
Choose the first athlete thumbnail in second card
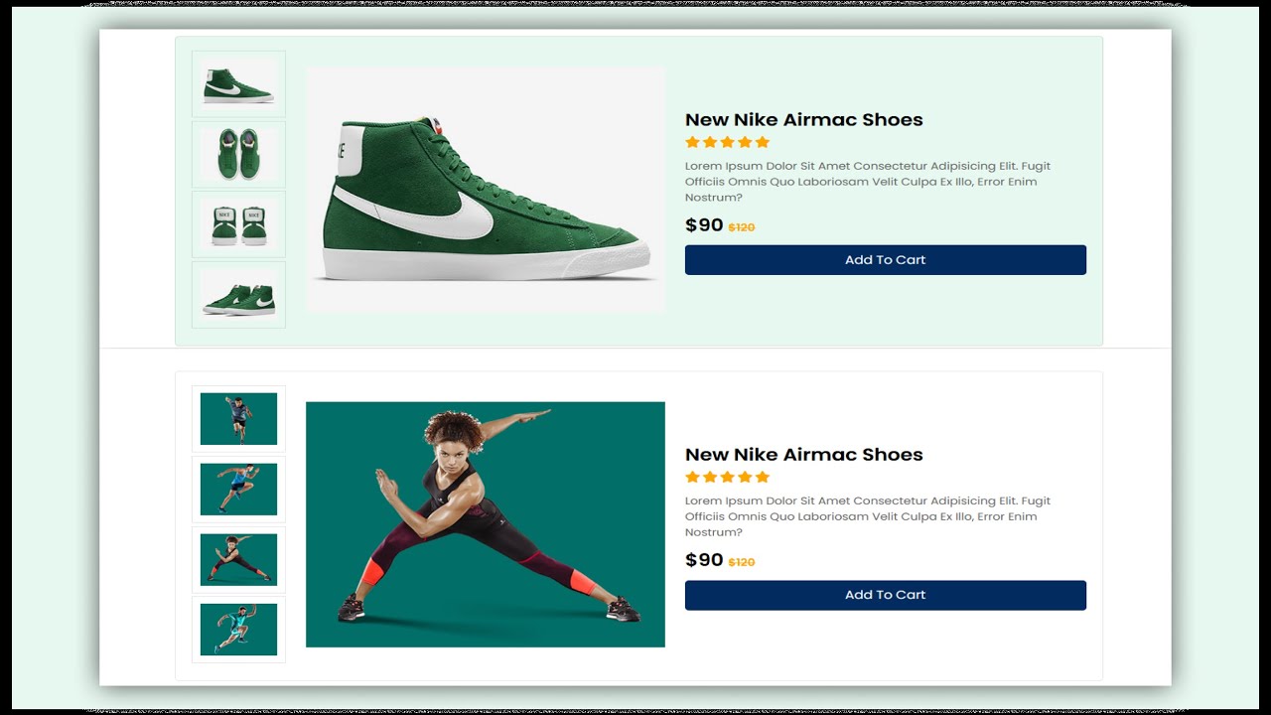(x=238, y=419)
